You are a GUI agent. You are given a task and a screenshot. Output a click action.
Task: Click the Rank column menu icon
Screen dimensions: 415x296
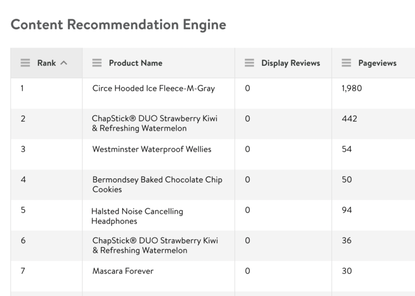pos(25,63)
